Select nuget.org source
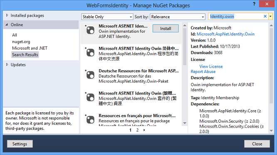Viewport: 277px width, 155px height. click(x=21, y=42)
